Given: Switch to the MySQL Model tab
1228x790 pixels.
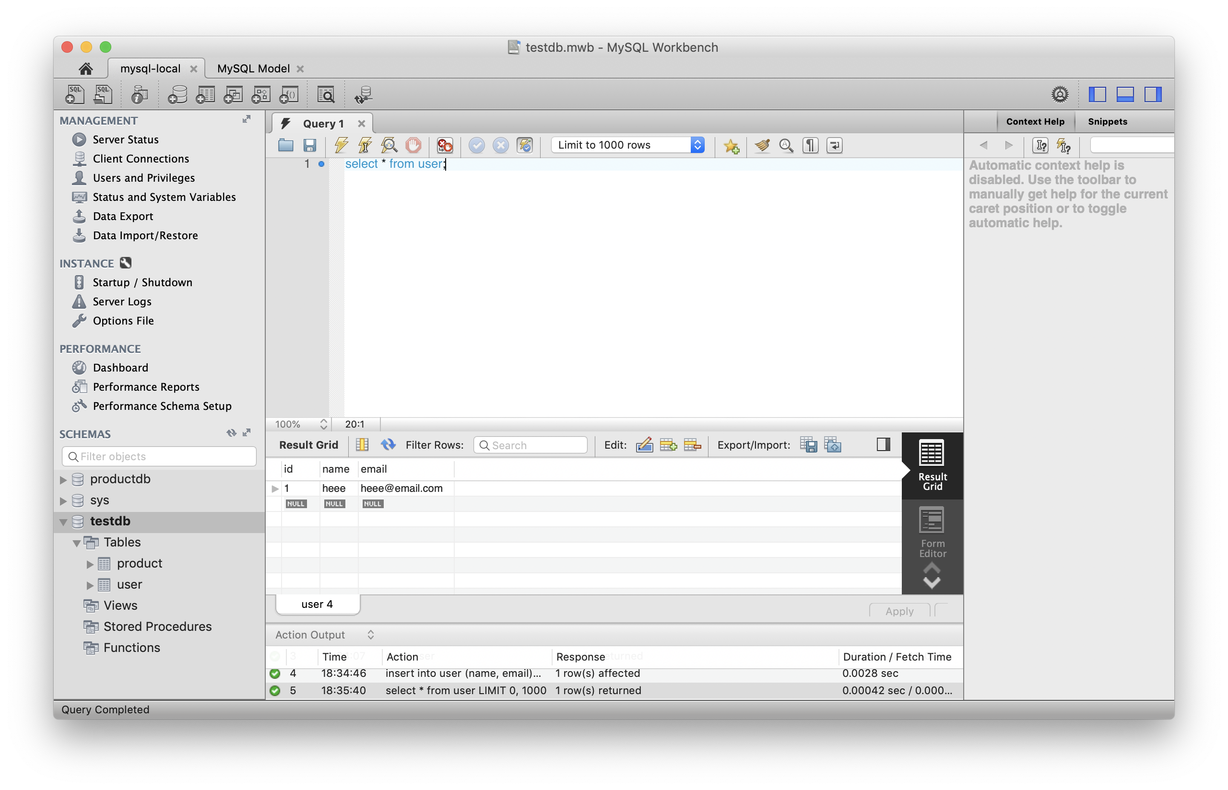Looking at the screenshot, I should pyautogui.click(x=253, y=69).
